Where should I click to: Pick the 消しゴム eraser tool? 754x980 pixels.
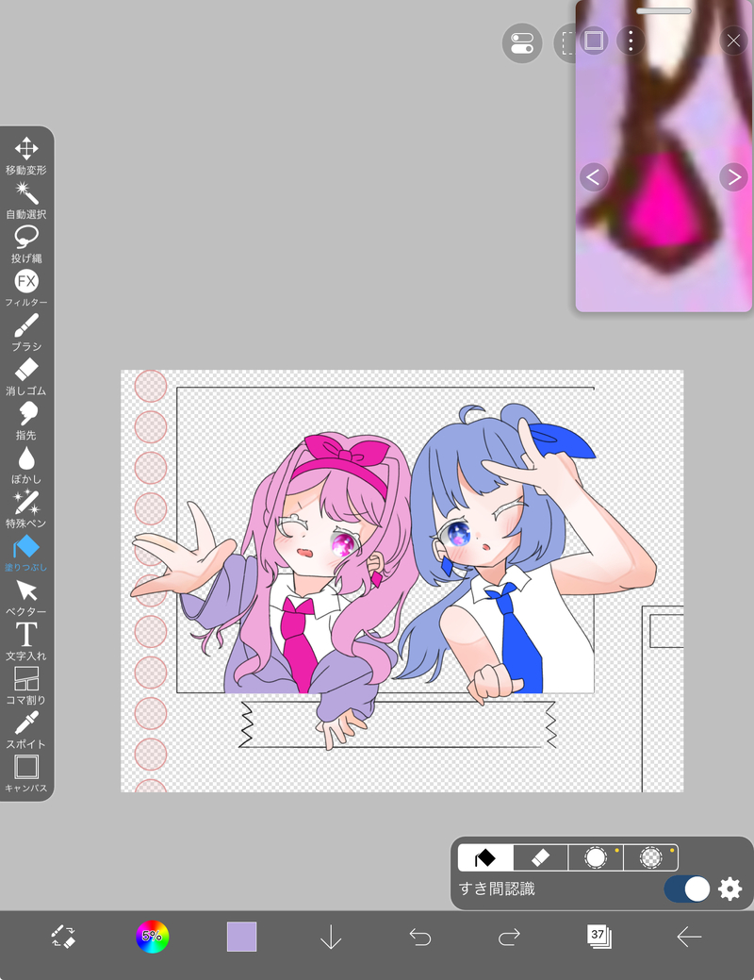pos(26,377)
